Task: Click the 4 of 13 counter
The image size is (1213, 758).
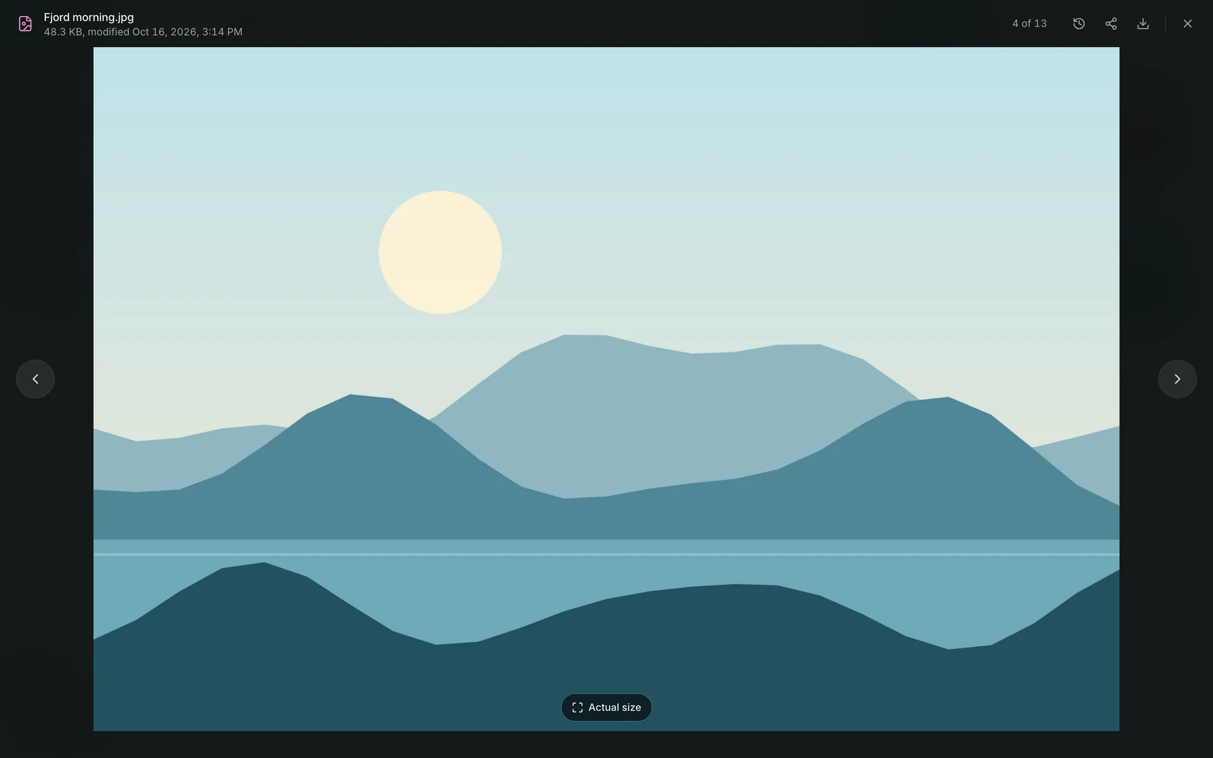Action: pyautogui.click(x=1029, y=24)
